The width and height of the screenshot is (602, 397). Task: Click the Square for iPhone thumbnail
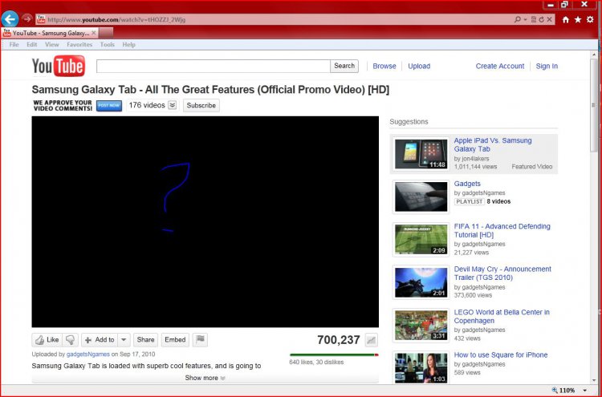[x=421, y=368]
